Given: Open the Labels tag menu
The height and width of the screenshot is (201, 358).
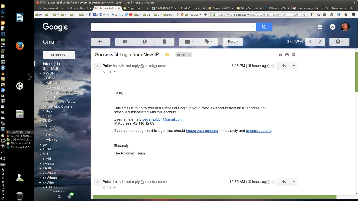Looking at the screenshot, I should 208,42.
